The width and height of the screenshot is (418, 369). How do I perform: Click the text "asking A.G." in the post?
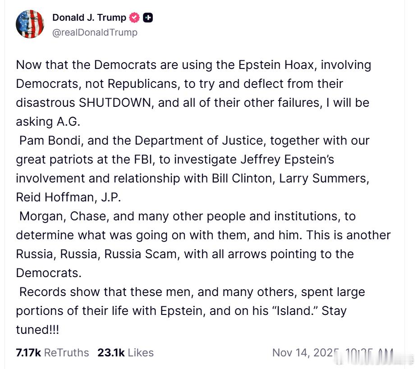point(48,122)
